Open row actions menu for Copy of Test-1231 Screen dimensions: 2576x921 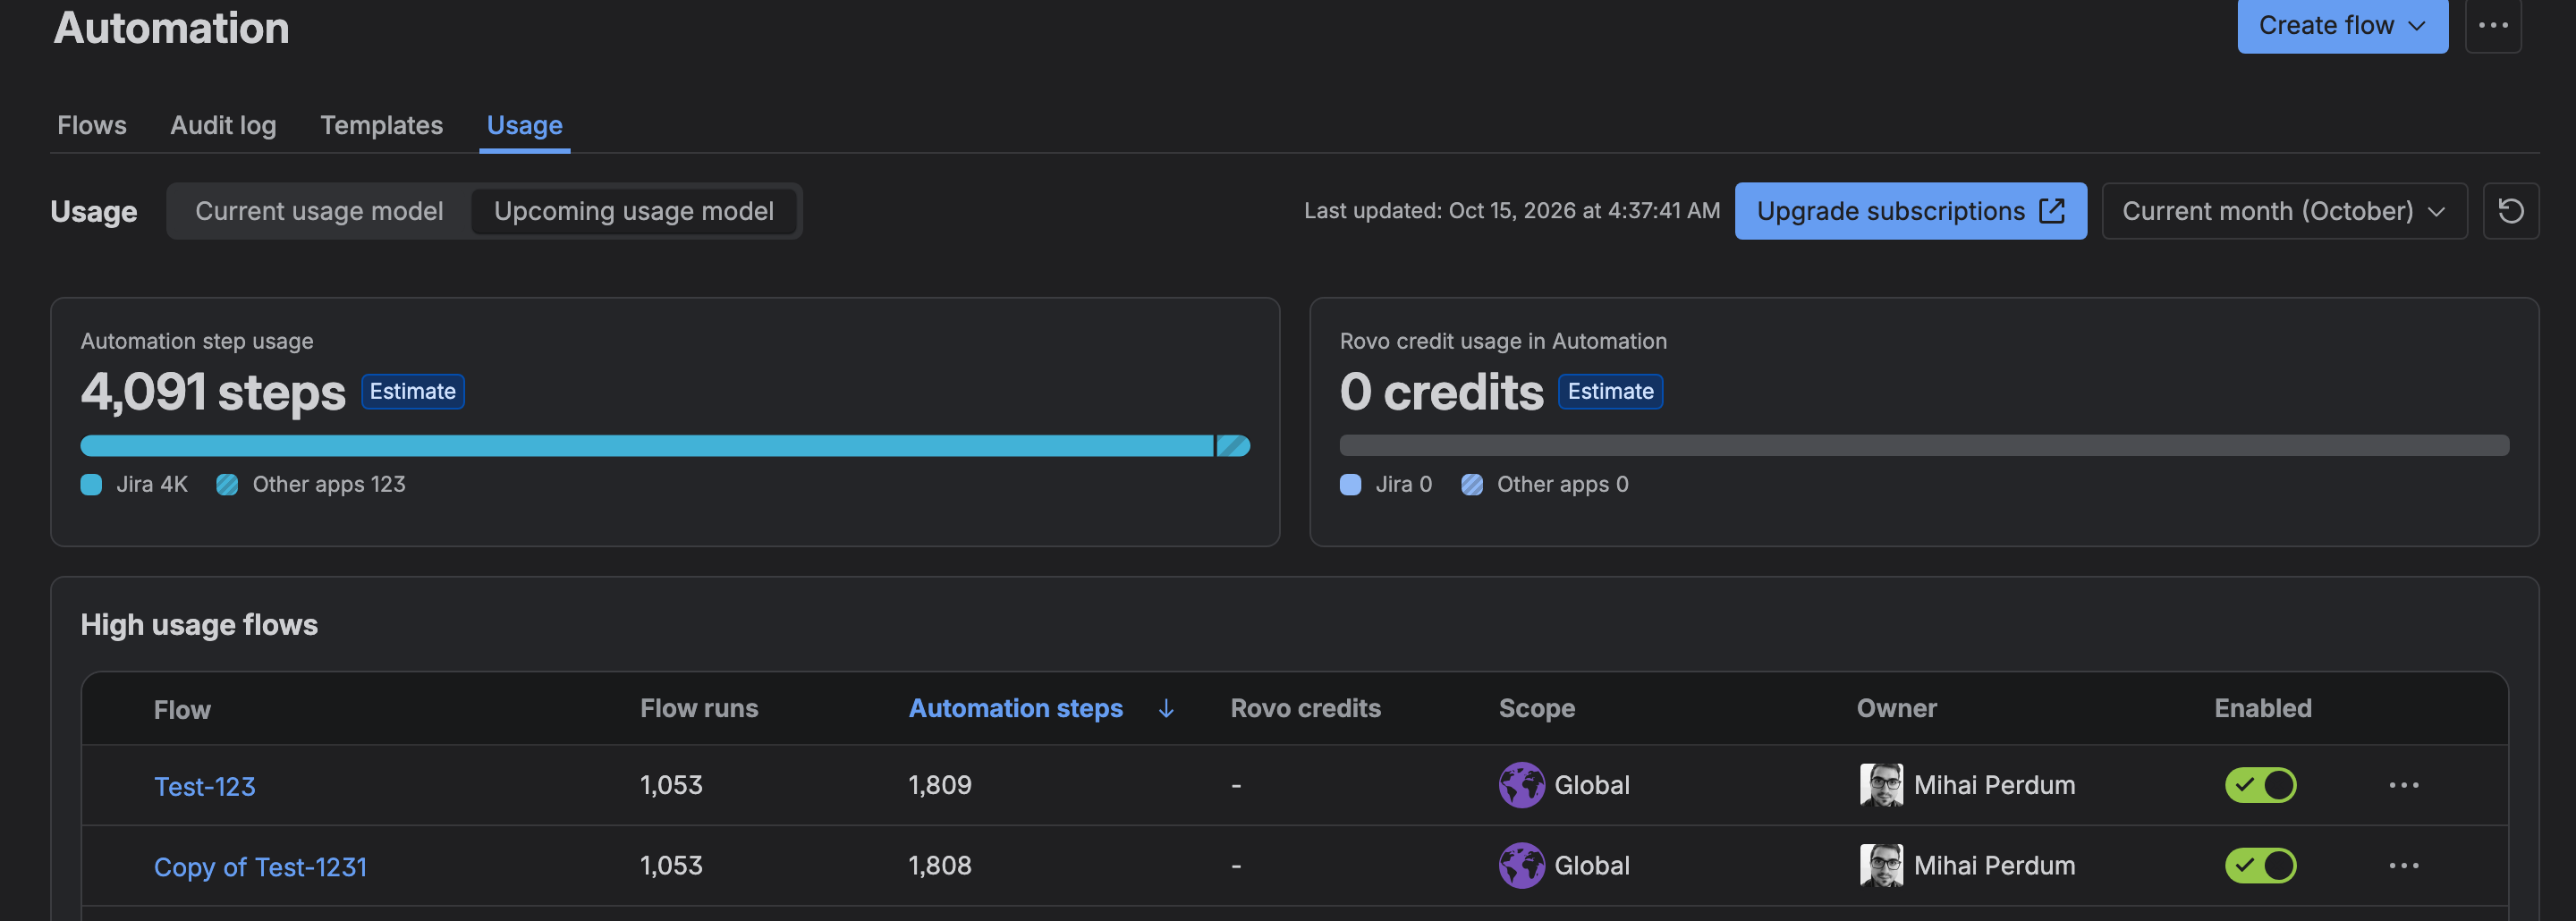pyautogui.click(x=2403, y=866)
